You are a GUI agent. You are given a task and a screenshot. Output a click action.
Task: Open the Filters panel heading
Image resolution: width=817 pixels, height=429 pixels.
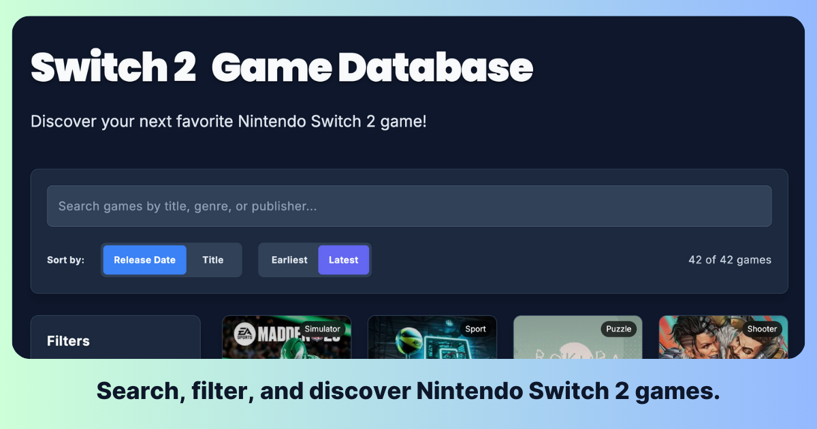click(68, 341)
